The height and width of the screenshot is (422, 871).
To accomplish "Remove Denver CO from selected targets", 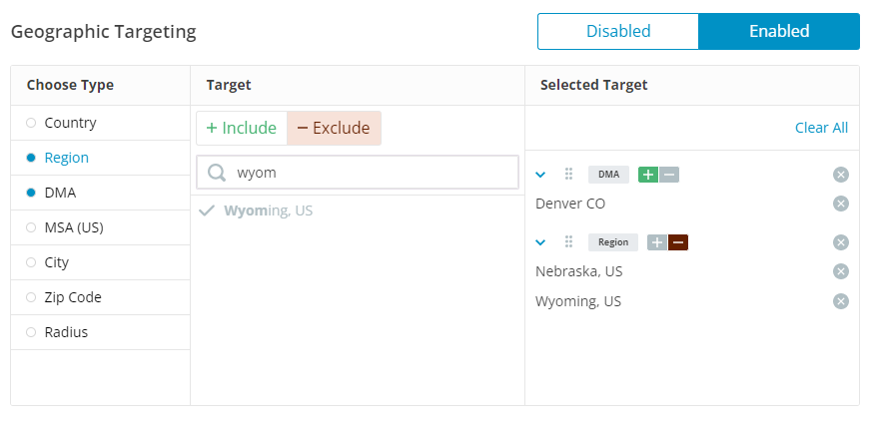I will point(841,204).
